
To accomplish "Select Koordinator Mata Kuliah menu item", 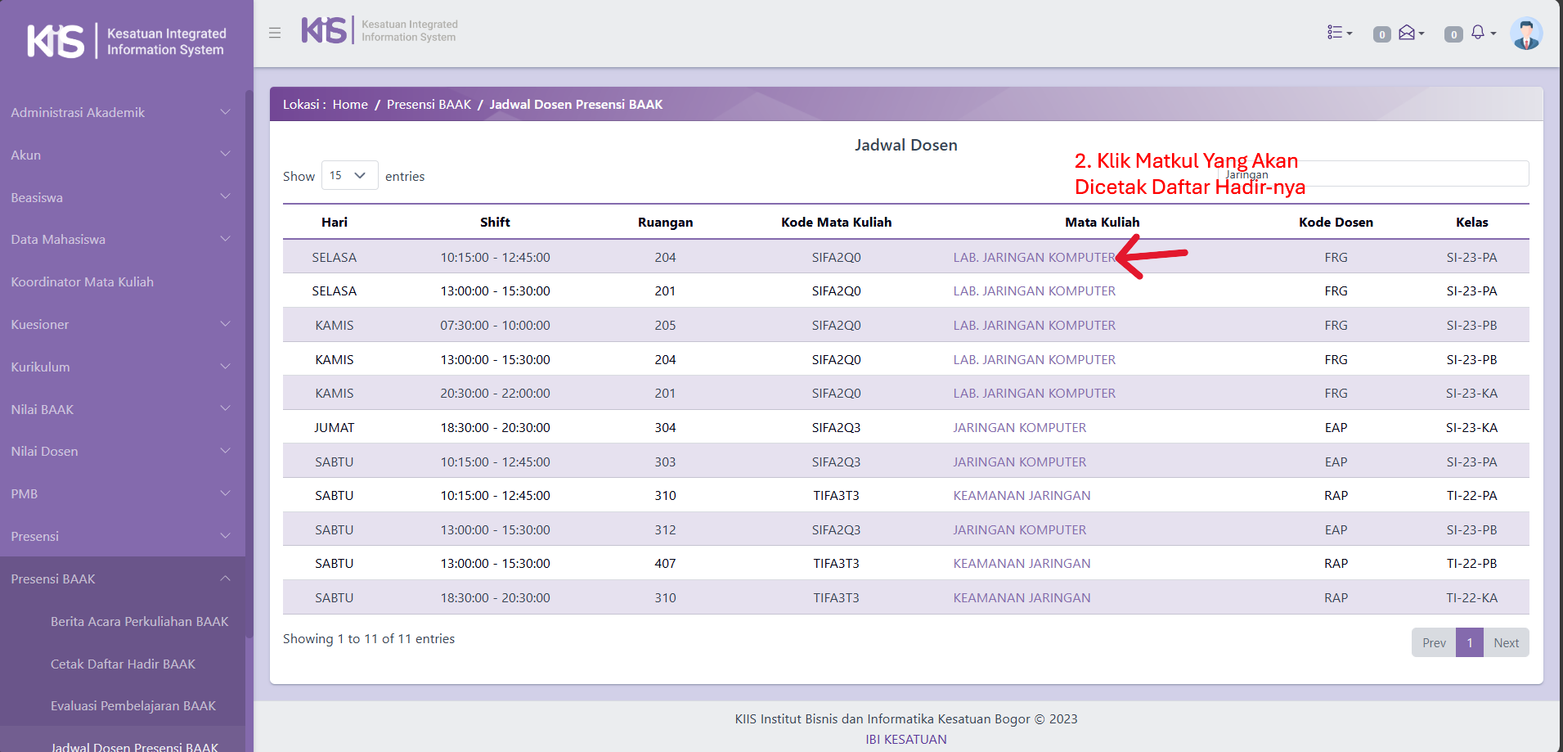I will pyautogui.click(x=82, y=281).
